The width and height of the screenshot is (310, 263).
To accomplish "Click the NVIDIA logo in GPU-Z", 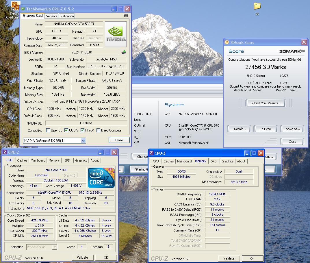I will 116,34.
